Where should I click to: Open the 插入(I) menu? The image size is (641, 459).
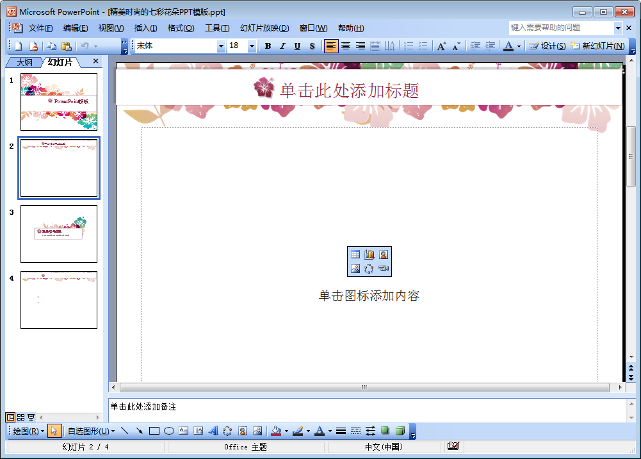tap(145, 28)
